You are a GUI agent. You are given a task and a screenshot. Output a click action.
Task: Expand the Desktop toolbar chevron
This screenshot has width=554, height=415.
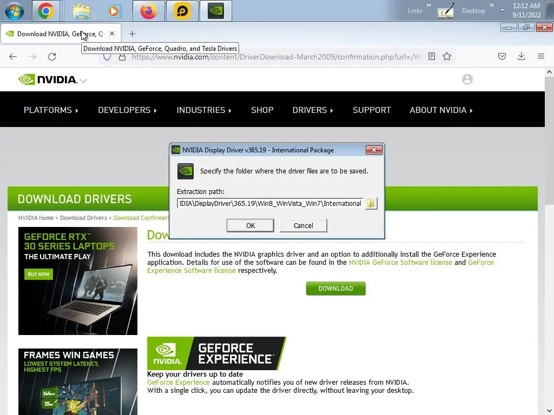click(491, 5)
